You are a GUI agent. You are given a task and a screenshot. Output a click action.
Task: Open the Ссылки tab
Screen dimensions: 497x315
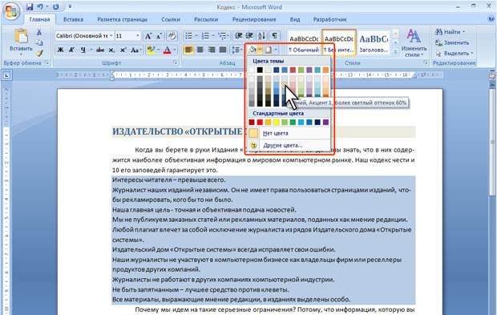(x=171, y=19)
